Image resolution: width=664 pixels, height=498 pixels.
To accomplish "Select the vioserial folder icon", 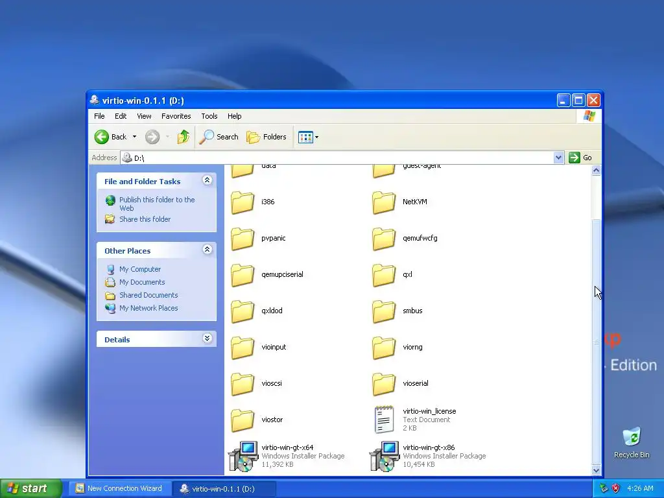I will tap(384, 384).
